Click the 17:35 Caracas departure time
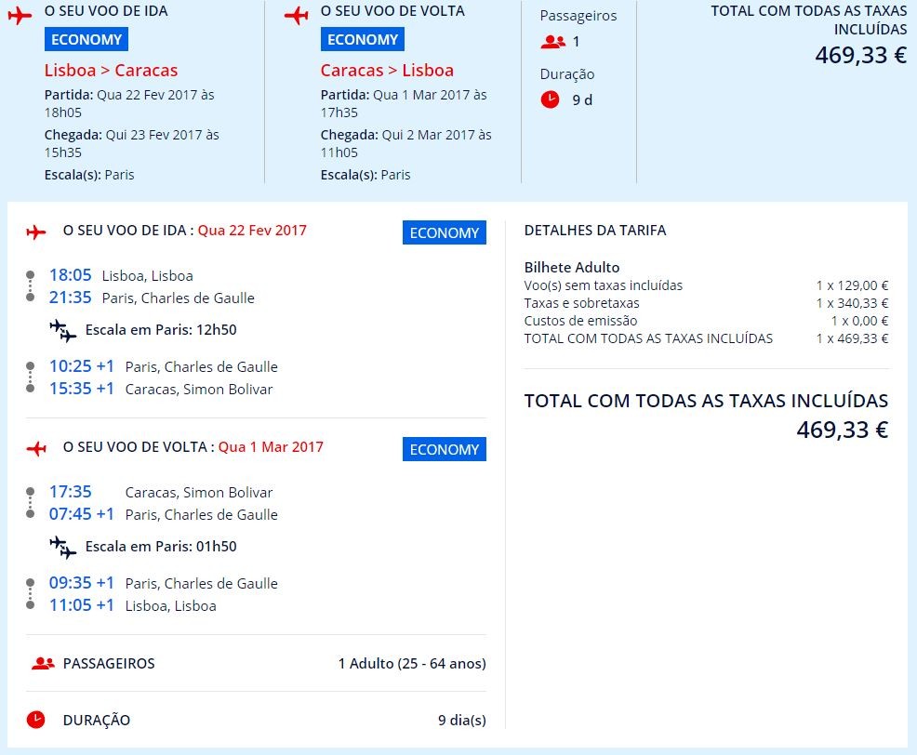The height and width of the screenshot is (755, 917). (71, 492)
